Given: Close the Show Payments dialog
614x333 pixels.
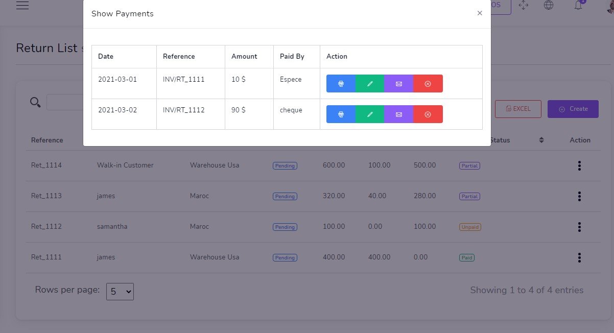Looking at the screenshot, I should point(480,13).
